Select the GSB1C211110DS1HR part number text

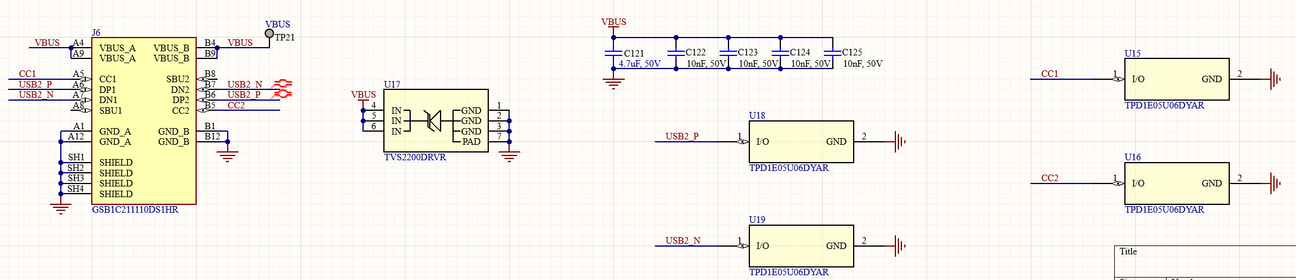click(135, 210)
